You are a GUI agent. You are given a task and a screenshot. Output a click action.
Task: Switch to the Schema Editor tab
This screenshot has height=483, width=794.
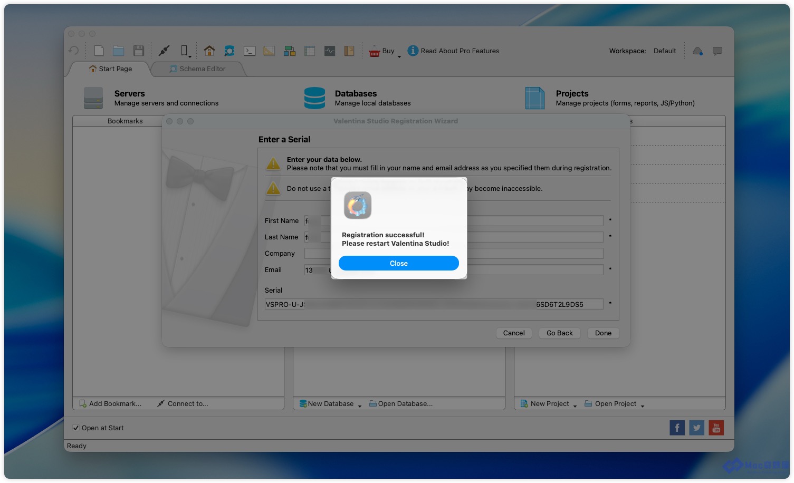tap(197, 69)
